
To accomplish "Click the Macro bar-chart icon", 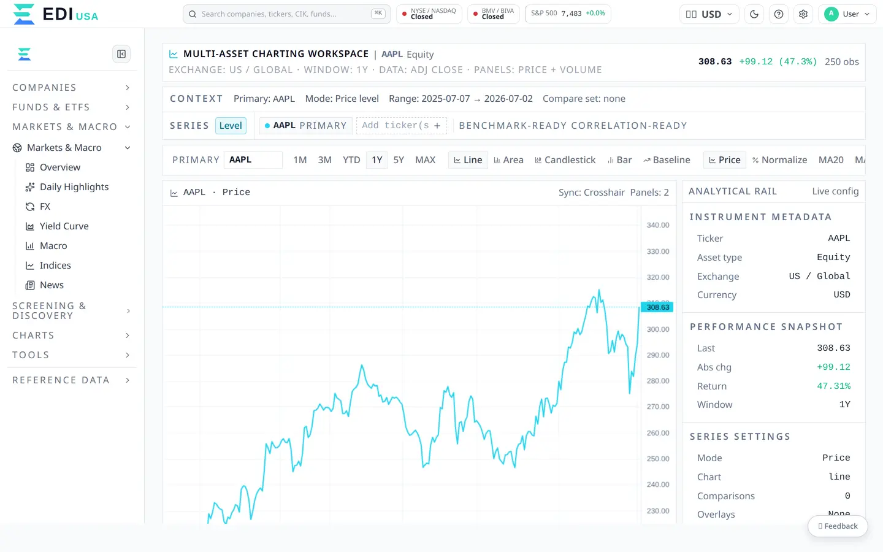I will click(x=30, y=246).
